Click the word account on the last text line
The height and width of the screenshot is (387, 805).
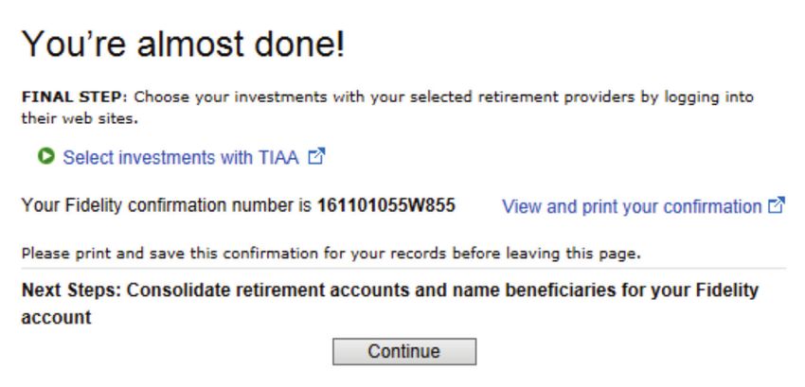57,317
